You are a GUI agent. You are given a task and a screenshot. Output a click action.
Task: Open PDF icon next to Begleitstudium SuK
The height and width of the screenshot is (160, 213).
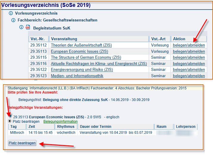(x=28, y=27)
